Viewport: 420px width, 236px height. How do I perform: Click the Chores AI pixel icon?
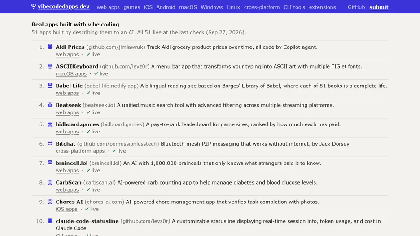(50, 201)
